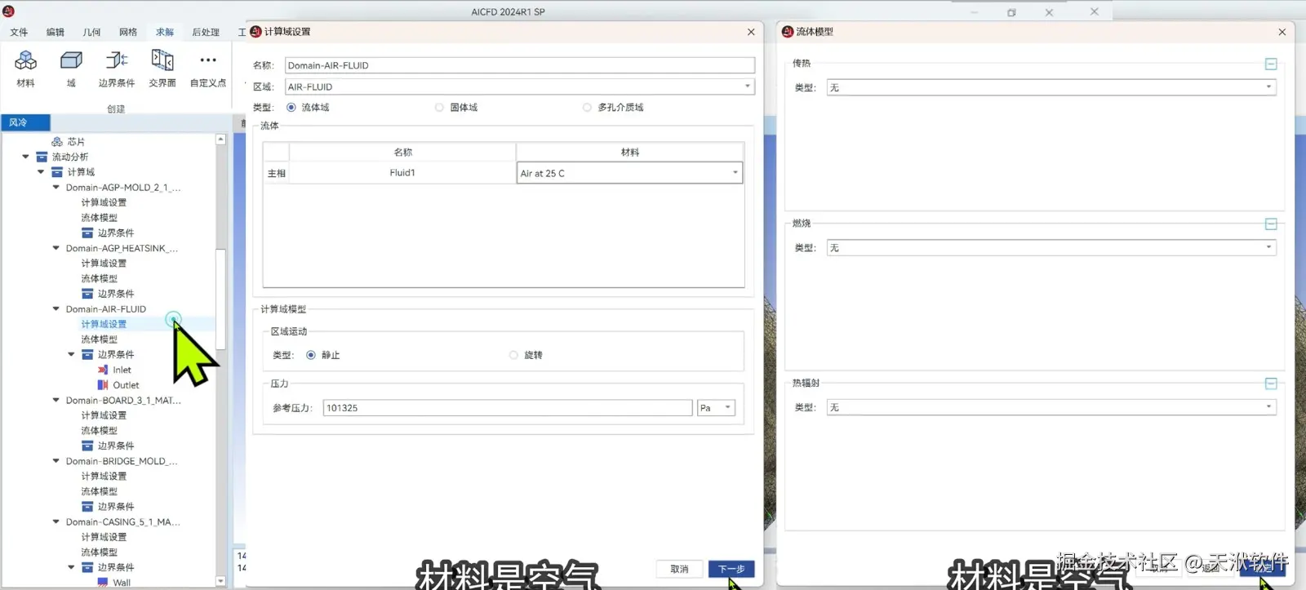The height and width of the screenshot is (590, 1306).
Task: Open the 域 (Domain) tool
Action: click(71, 68)
